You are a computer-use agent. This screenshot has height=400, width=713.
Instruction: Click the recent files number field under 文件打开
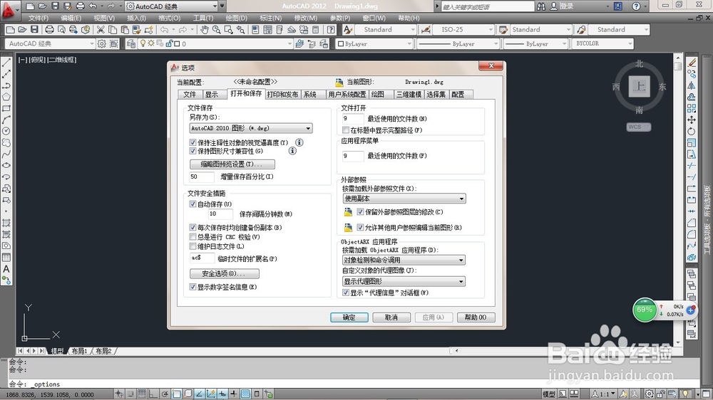tap(353, 118)
